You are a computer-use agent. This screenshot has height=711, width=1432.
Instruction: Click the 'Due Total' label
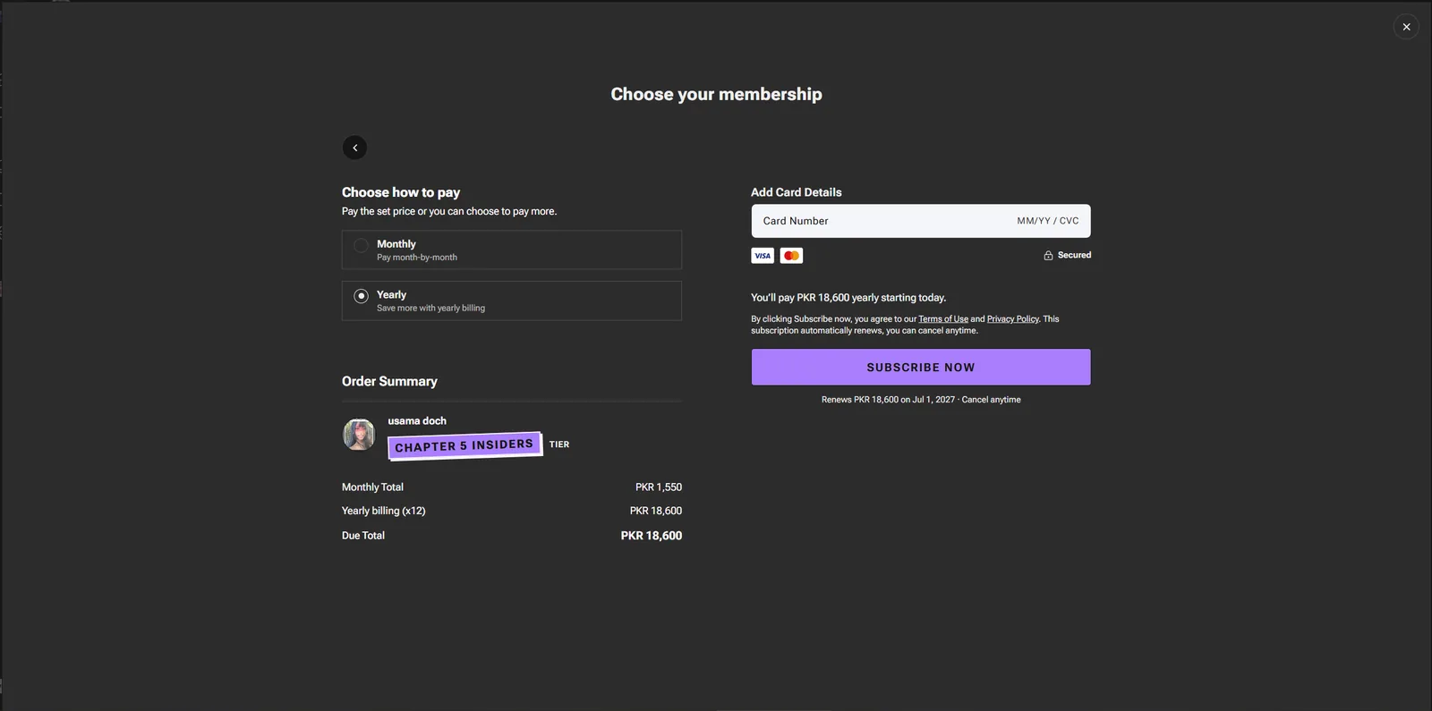pos(363,536)
